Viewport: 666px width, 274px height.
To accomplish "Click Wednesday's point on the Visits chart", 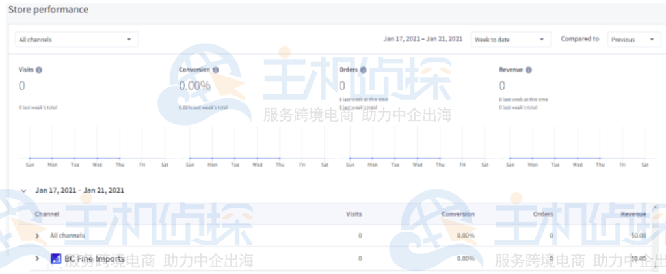I will (x=97, y=158).
